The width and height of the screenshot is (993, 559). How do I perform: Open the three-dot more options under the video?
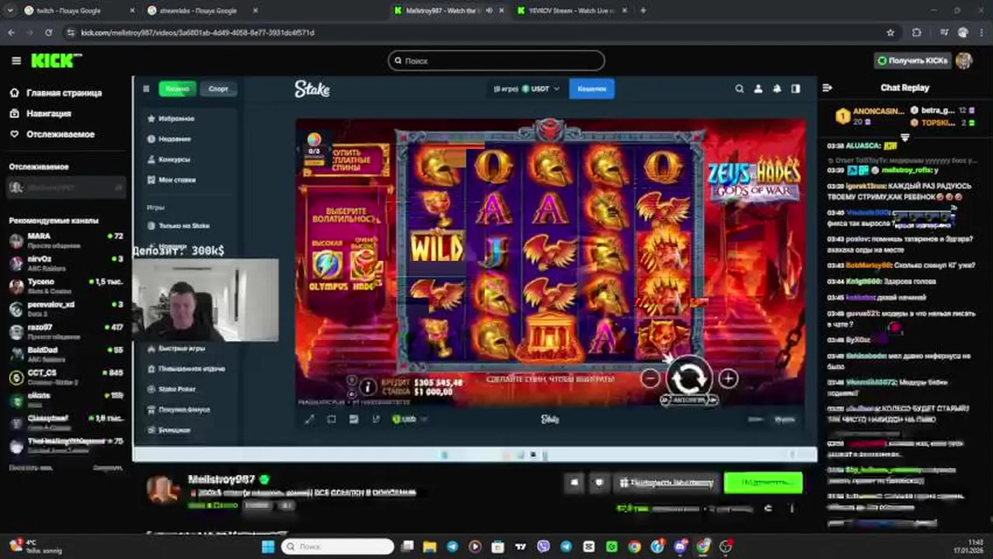[x=792, y=509]
